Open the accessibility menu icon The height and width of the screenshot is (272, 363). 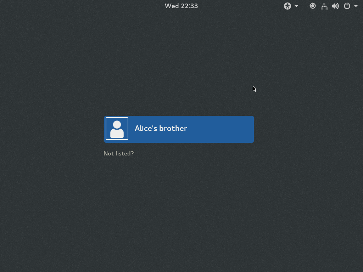point(287,6)
